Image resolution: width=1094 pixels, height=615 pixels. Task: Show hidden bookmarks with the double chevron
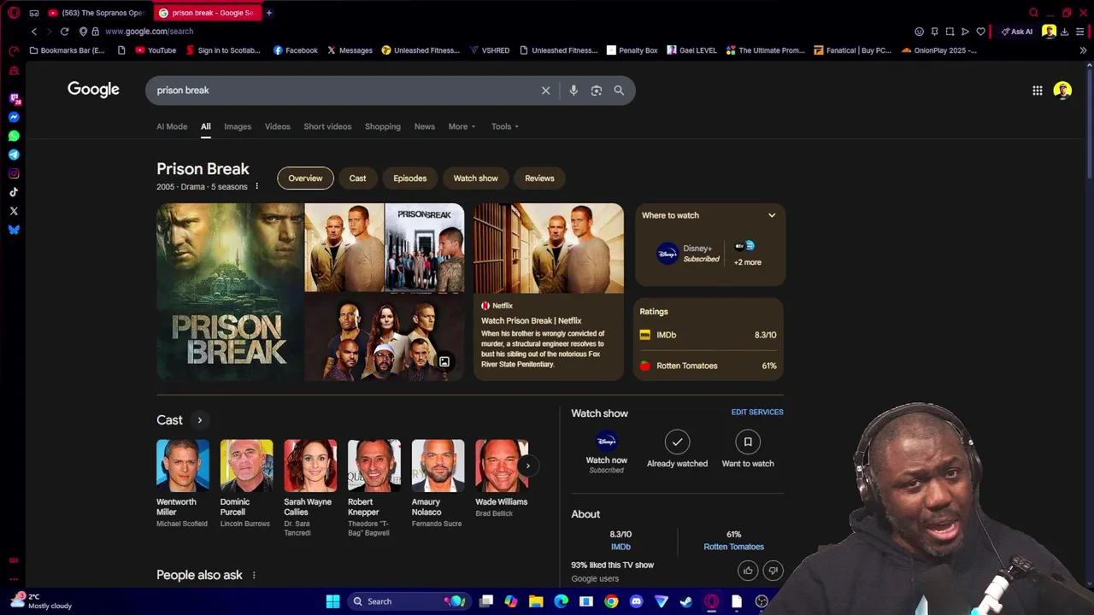click(x=1083, y=50)
